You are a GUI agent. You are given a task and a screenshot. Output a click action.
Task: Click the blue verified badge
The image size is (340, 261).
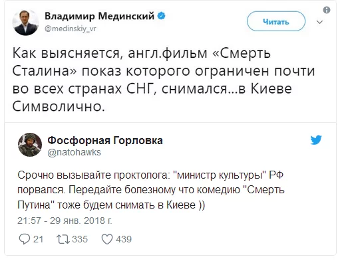162,16
